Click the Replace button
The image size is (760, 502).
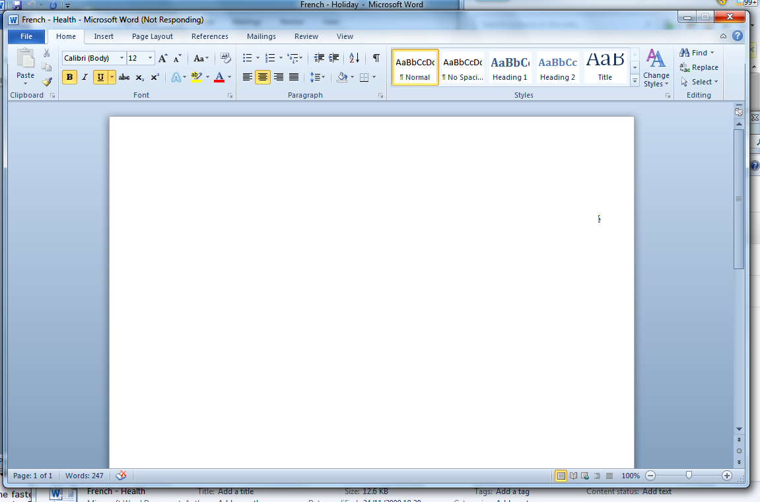pos(699,67)
